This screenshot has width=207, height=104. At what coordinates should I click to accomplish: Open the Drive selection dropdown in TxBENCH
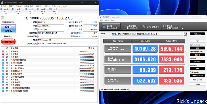147,34
